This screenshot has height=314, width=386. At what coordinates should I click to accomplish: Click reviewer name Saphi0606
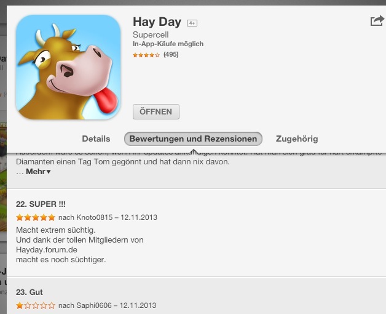[94, 305]
